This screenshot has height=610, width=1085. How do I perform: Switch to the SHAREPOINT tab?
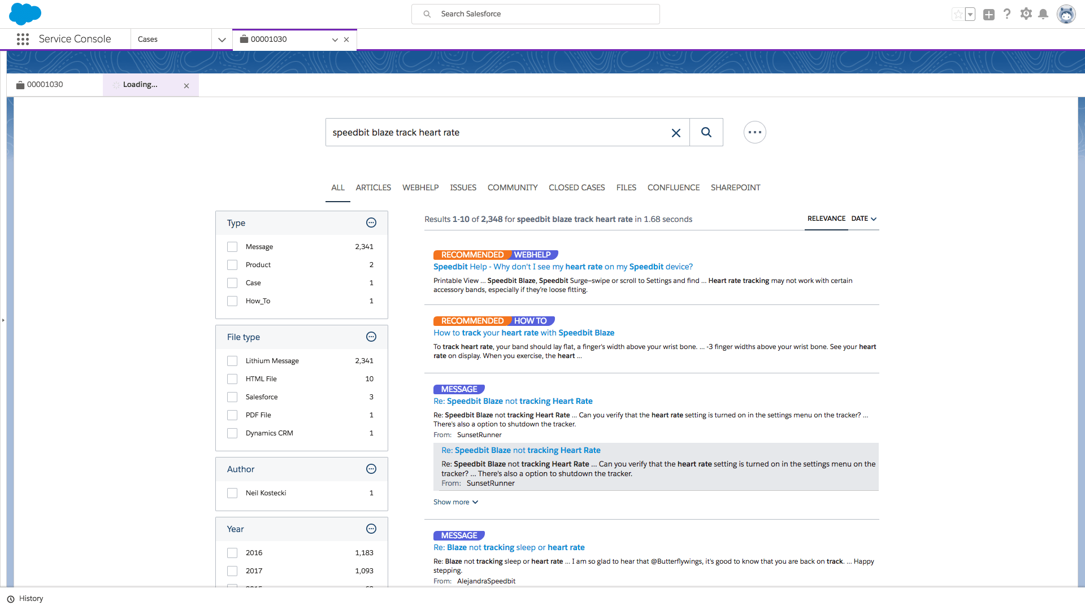coord(735,188)
